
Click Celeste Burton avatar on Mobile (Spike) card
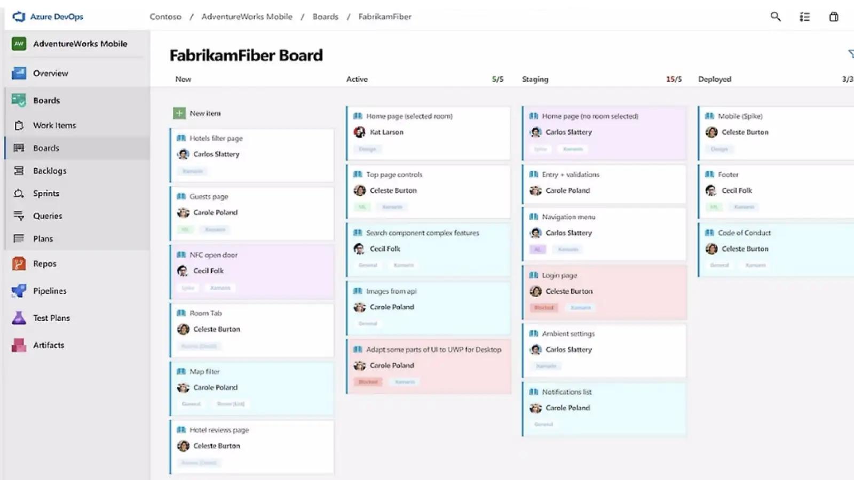pos(711,132)
